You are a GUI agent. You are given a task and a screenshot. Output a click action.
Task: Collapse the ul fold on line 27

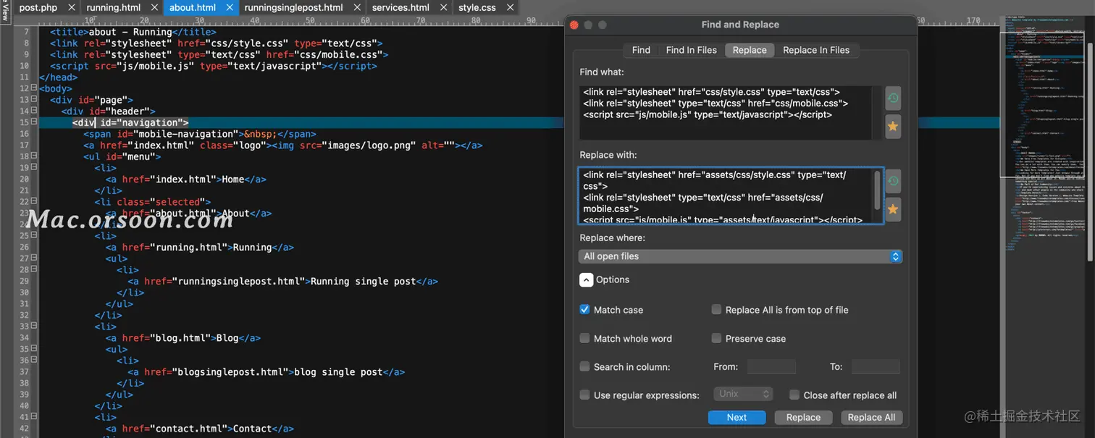[x=33, y=258]
